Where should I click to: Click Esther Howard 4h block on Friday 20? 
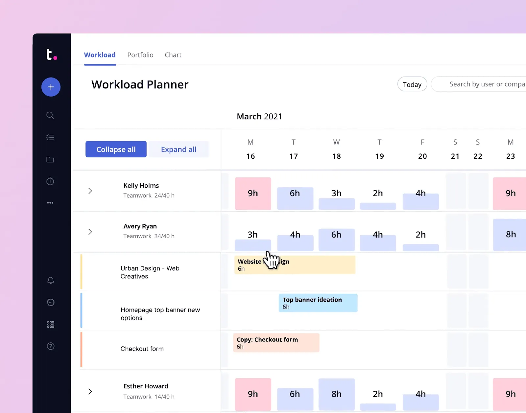pos(421,402)
